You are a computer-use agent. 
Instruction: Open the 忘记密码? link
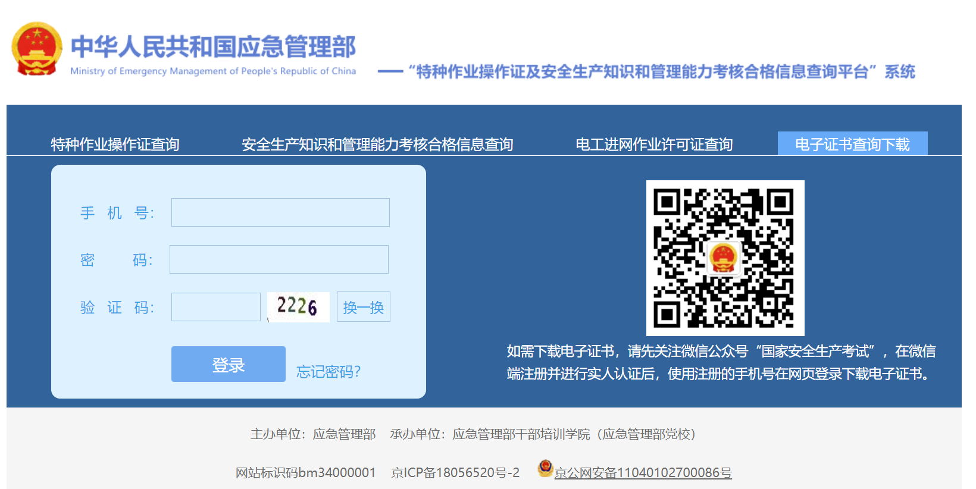329,372
